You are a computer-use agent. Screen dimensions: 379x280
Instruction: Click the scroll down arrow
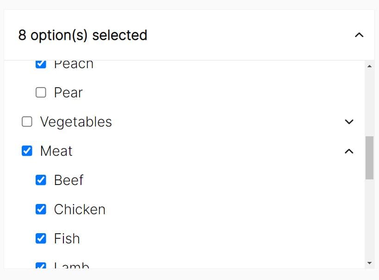[x=369, y=263]
